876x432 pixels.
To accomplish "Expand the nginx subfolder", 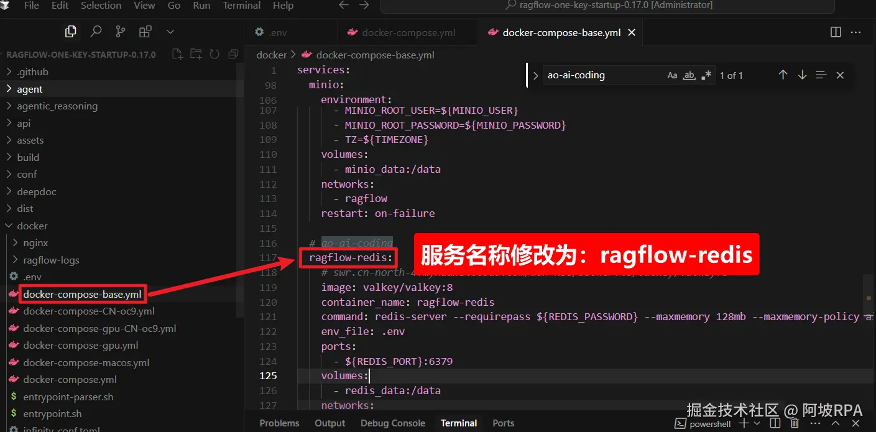I will [x=122, y=242].
